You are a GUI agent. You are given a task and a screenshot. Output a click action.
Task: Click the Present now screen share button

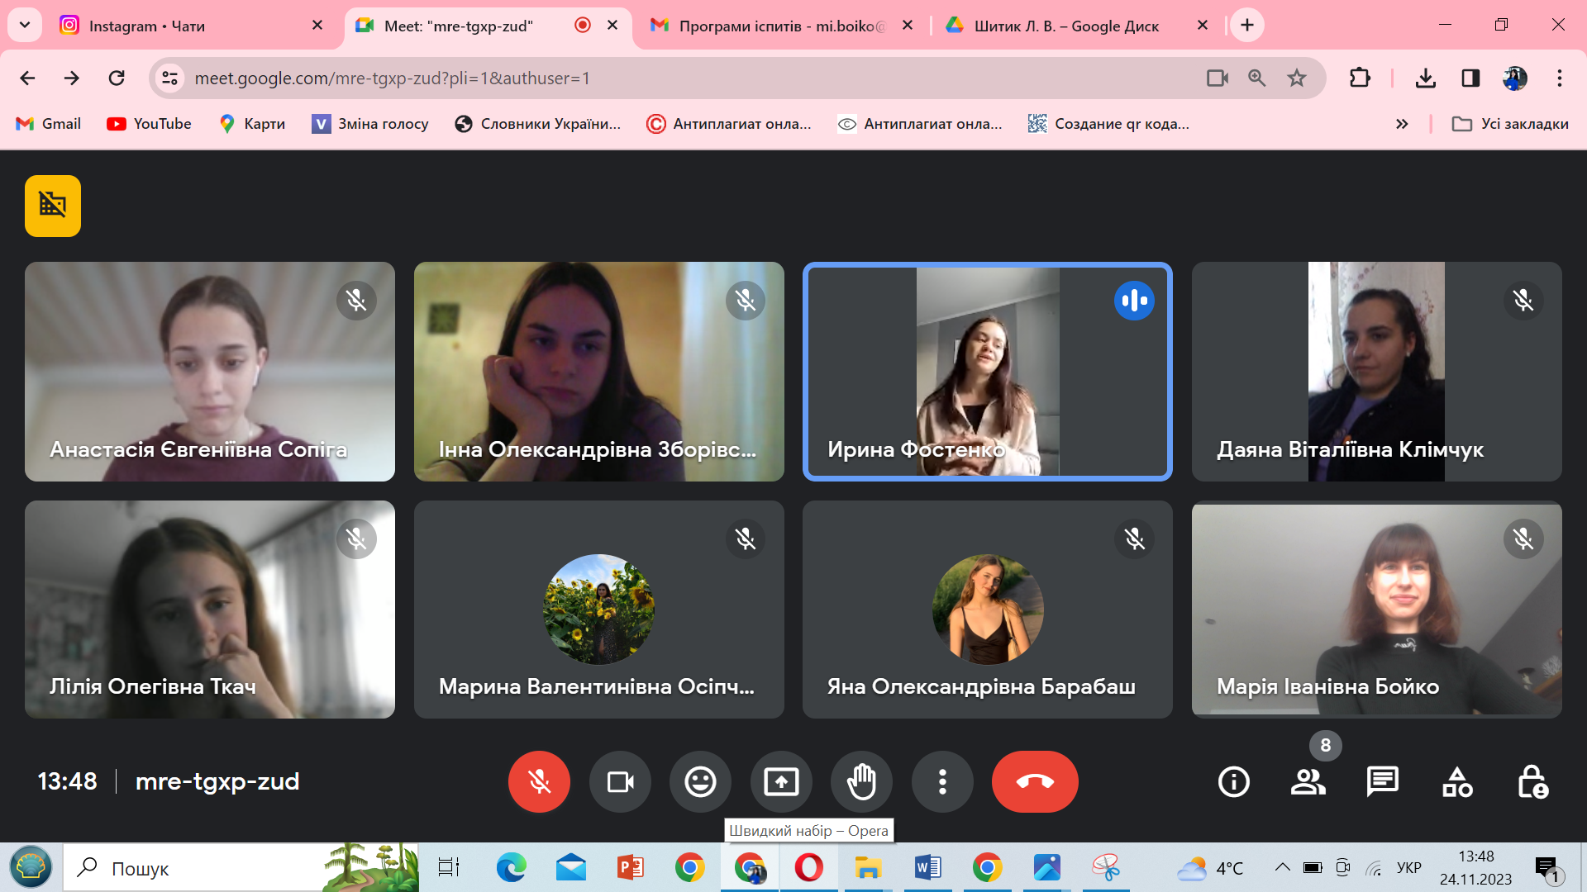pyautogui.click(x=781, y=781)
